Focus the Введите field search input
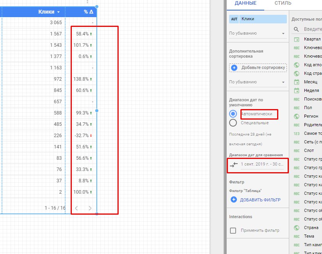Image resolution: width=322 pixels, height=254 pixels. coord(313,29)
